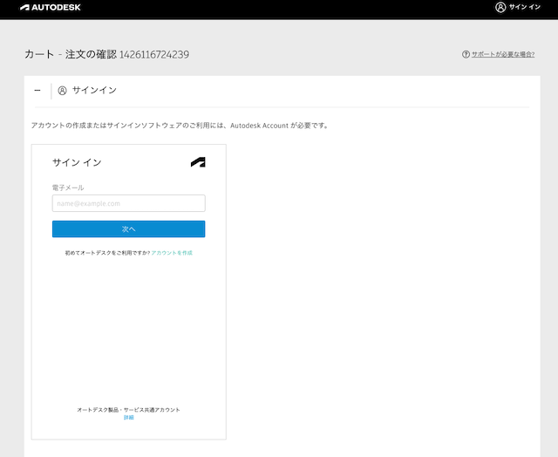Click the order number 1426116724239

154,55
